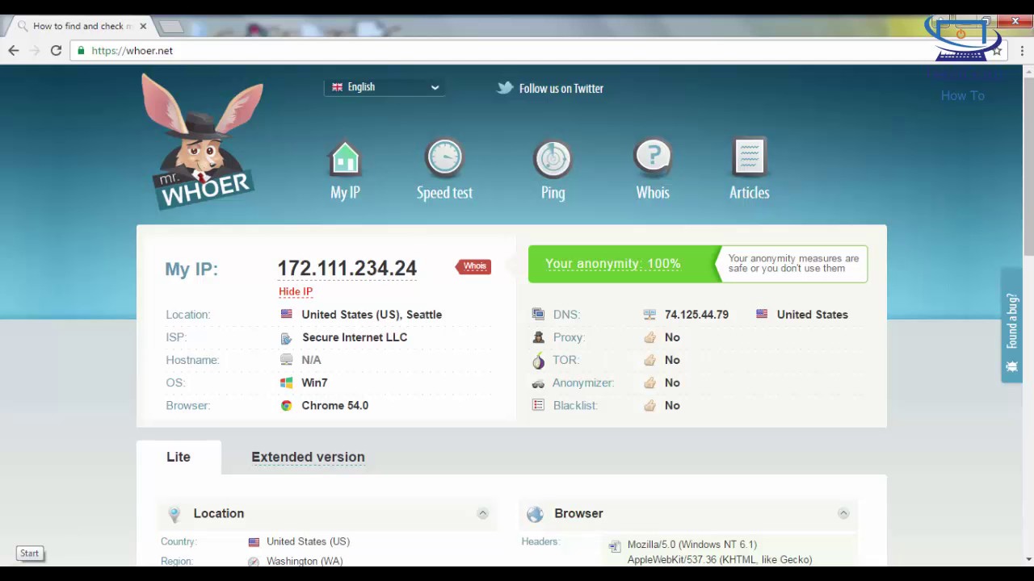Click the Ping menu label
Screen dimensions: 1034x581
point(553,193)
